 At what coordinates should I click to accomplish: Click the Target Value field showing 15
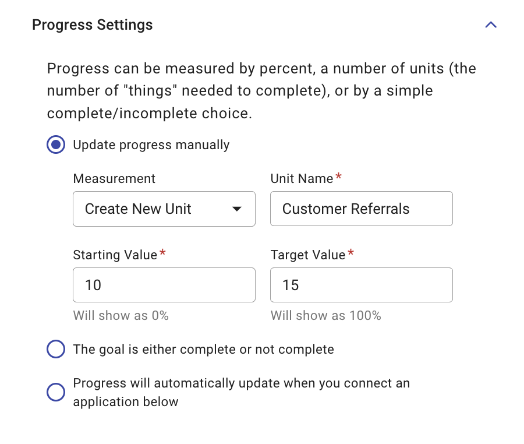(361, 285)
